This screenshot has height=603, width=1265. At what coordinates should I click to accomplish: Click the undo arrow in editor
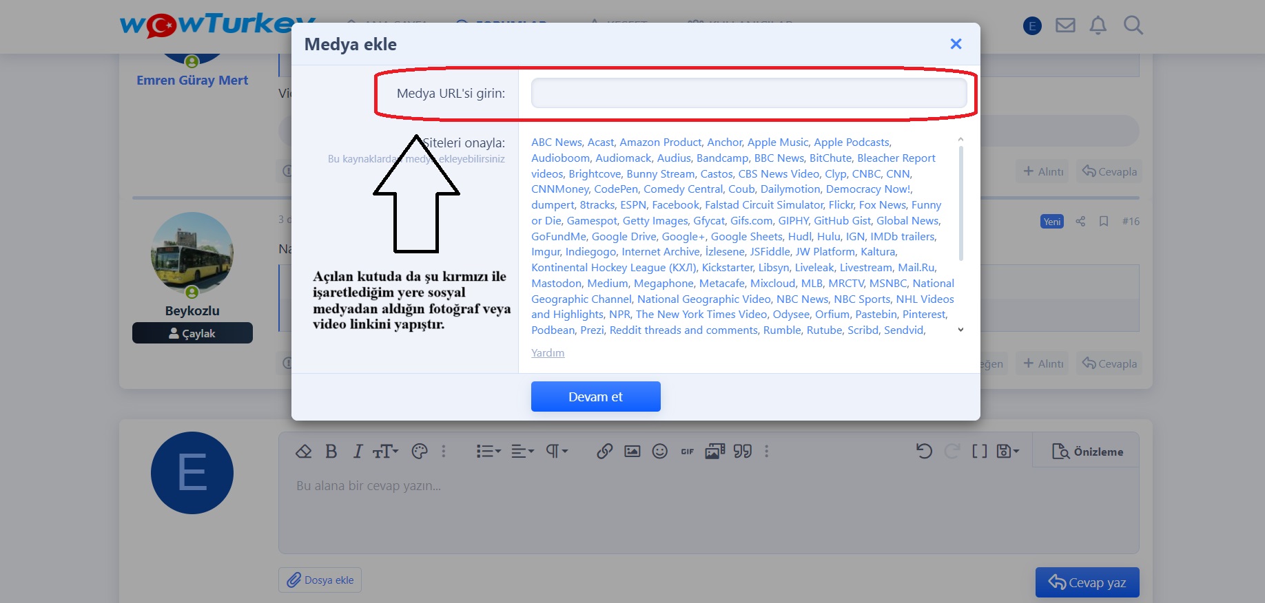coord(925,452)
